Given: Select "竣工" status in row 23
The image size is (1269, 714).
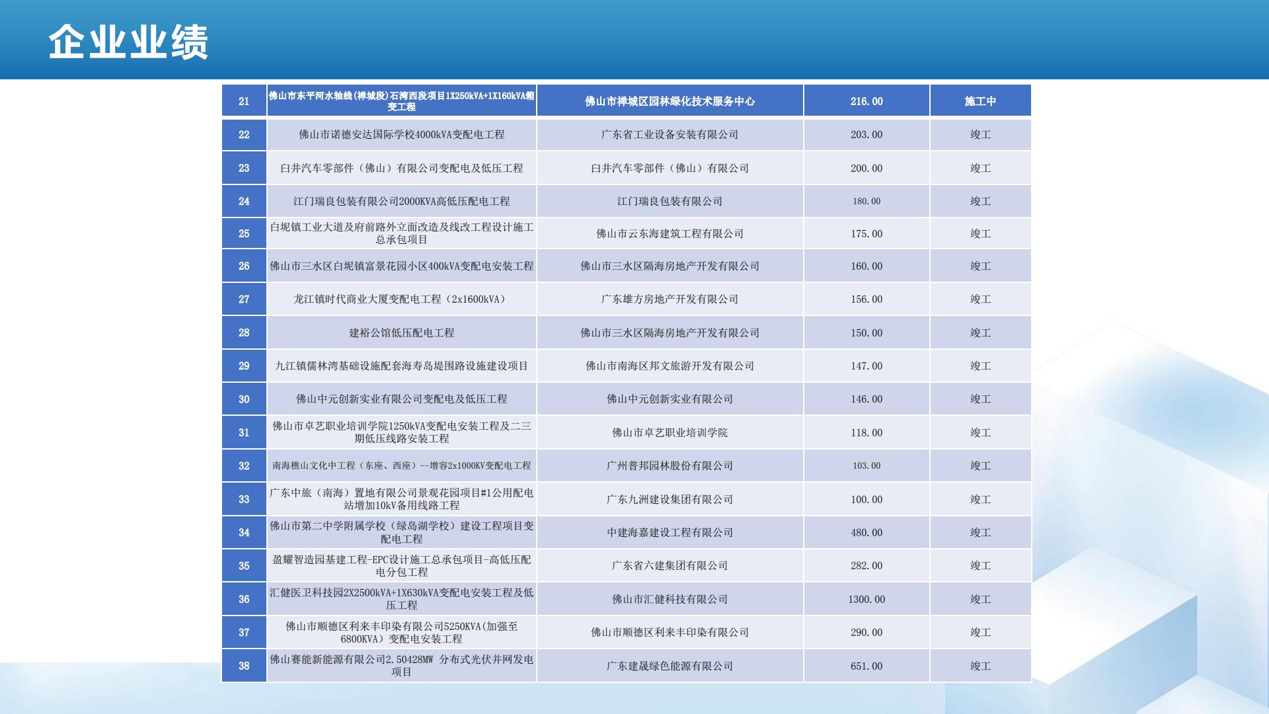Looking at the screenshot, I should pyautogui.click(x=980, y=169).
